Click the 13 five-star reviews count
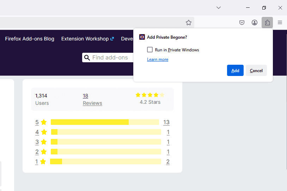Screen dimensions: 287x191 pyautogui.click(x=166, y=122)
